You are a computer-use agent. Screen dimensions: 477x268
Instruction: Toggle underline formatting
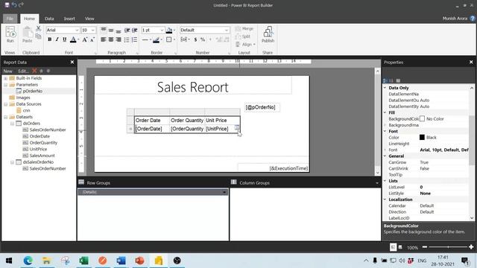64,39
